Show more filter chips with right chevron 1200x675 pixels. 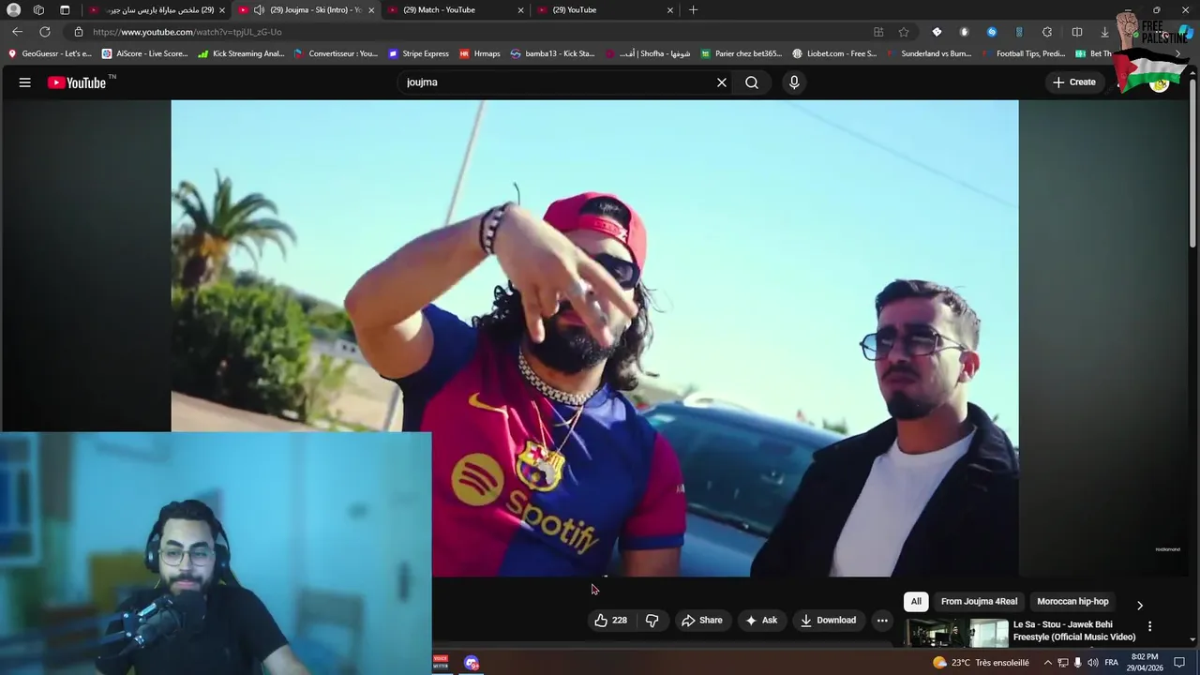1140,606
